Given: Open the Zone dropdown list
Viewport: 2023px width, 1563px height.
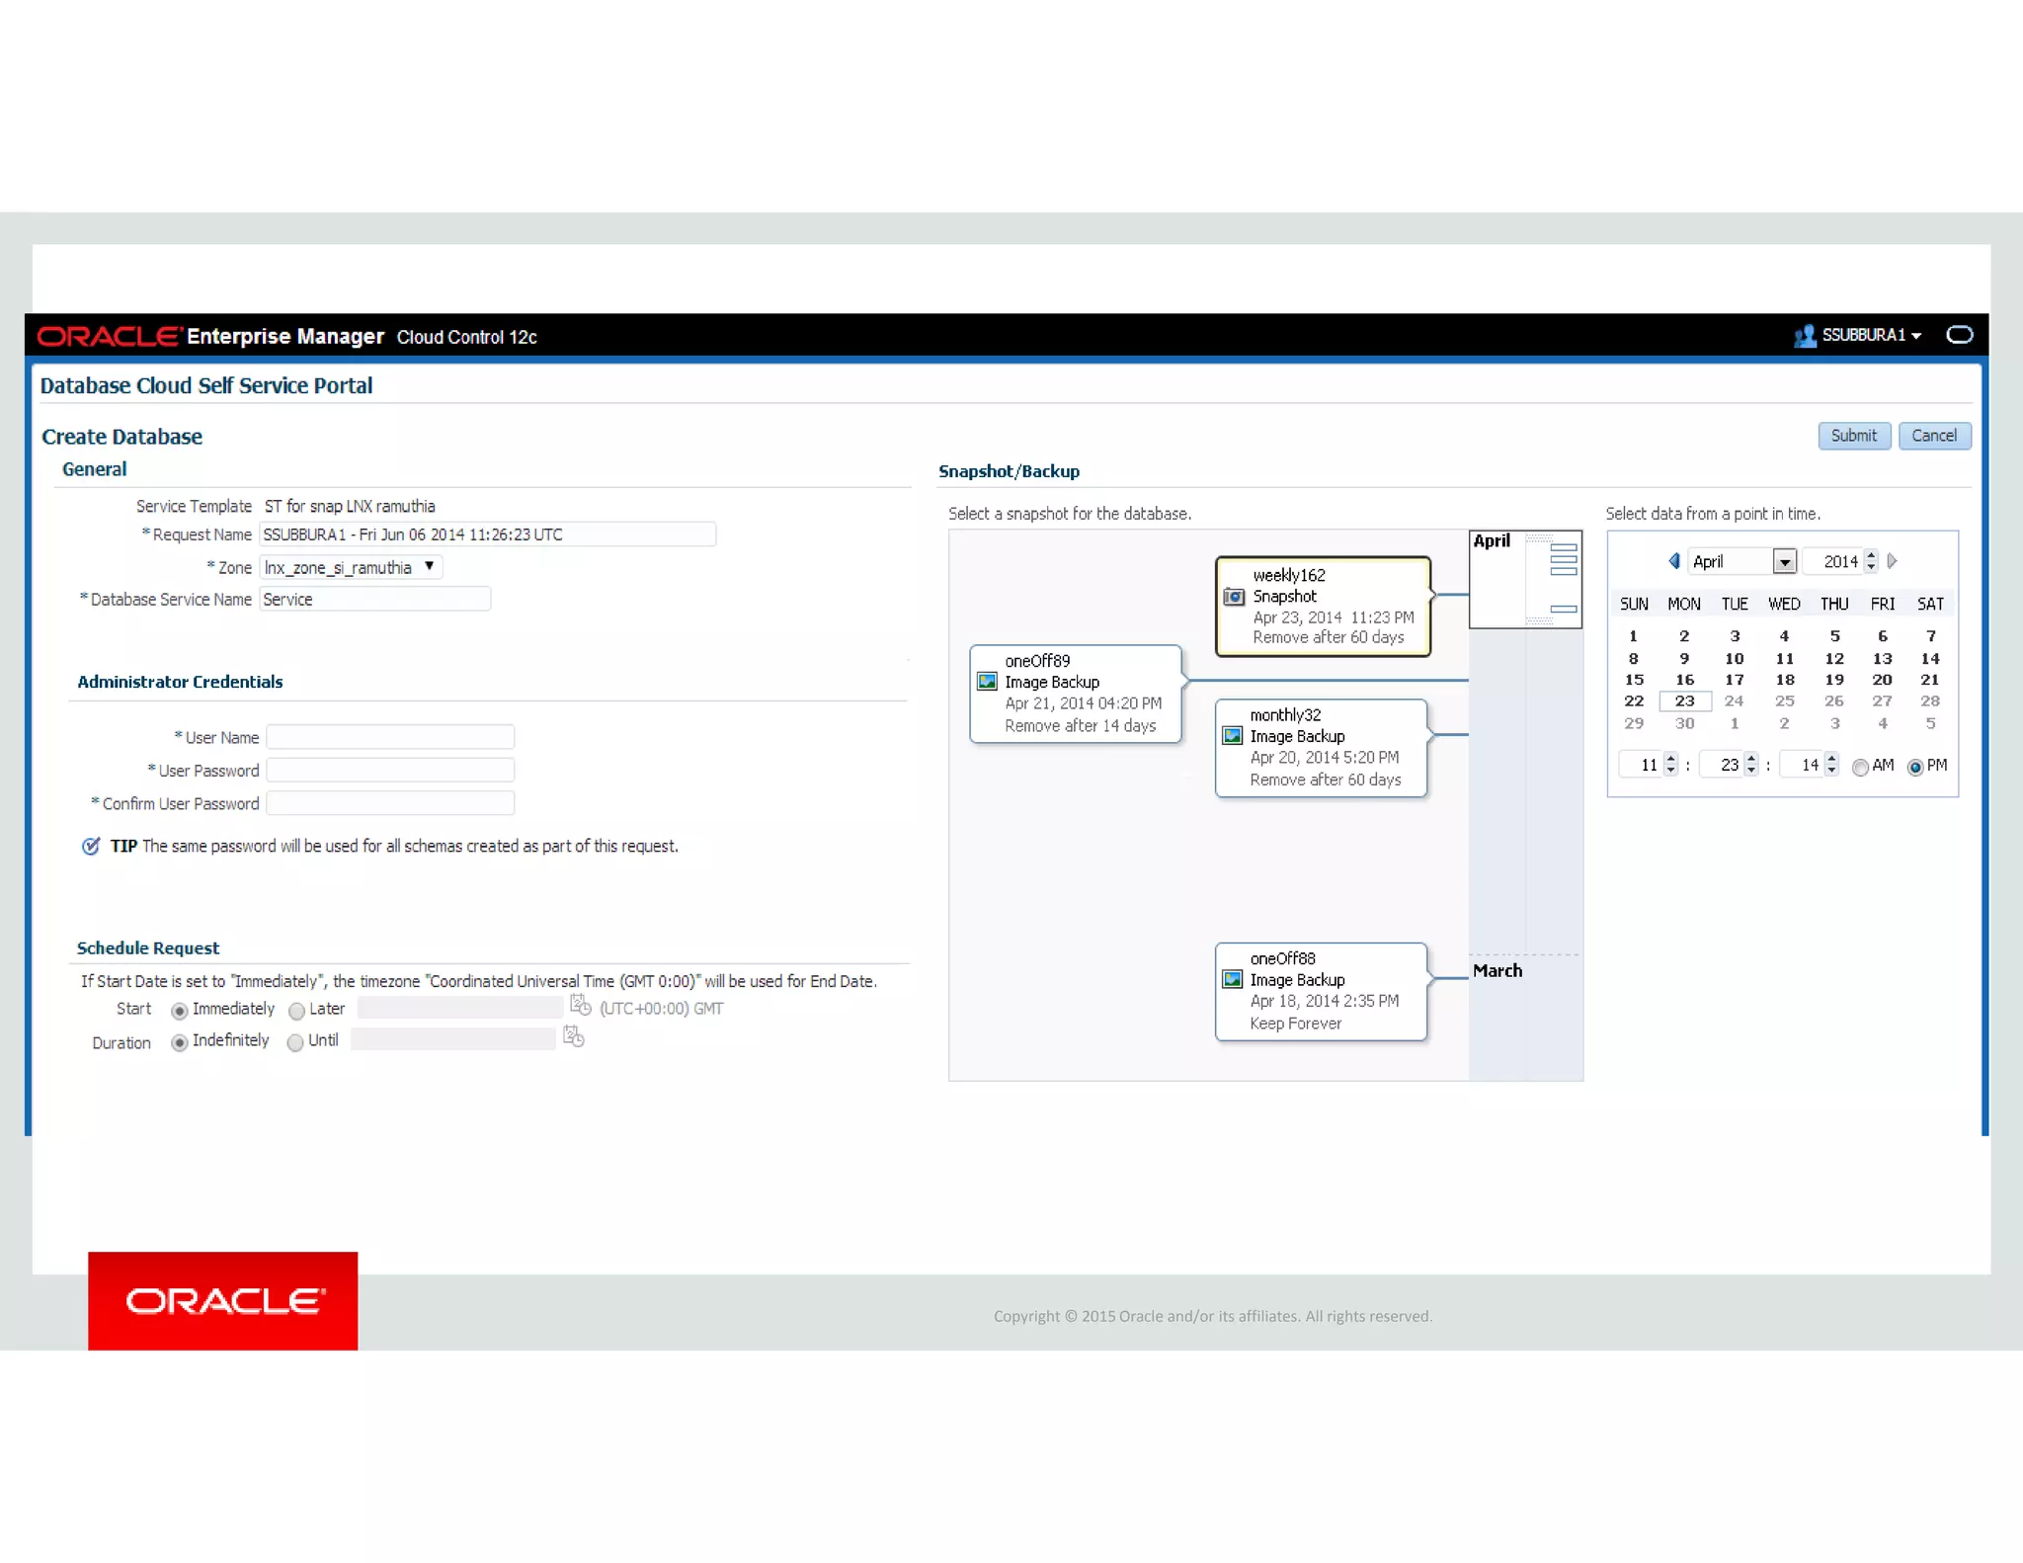Looking at the screenshot, I should click(429, 566).
